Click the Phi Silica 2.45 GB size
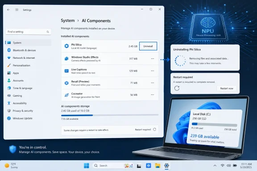This screenshot has width=257, height=171. pyautogui.click(x=133, y=46)
